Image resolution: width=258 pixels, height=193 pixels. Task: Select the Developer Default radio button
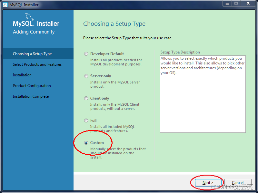[x=86, y=54]
